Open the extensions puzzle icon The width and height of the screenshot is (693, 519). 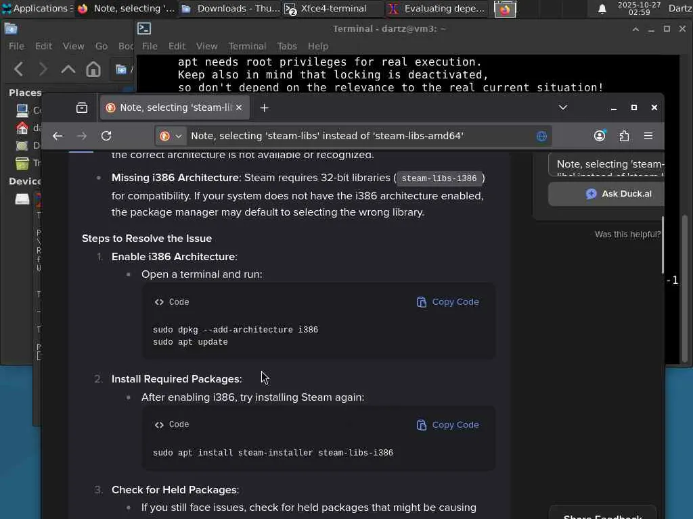624,136
